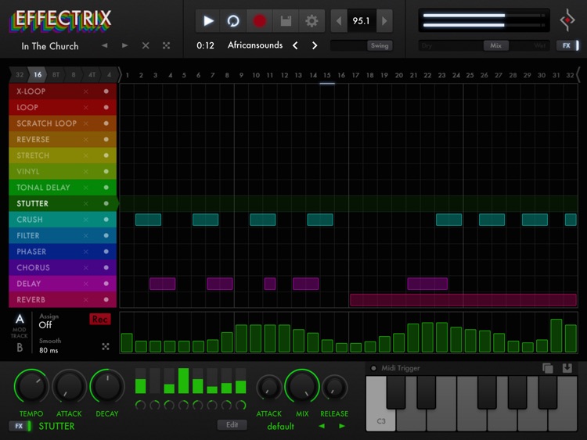The width and height of the screenshot is (587, 440).
Task: Select the long REVERB block on the grid
Action: coord(463,300)
